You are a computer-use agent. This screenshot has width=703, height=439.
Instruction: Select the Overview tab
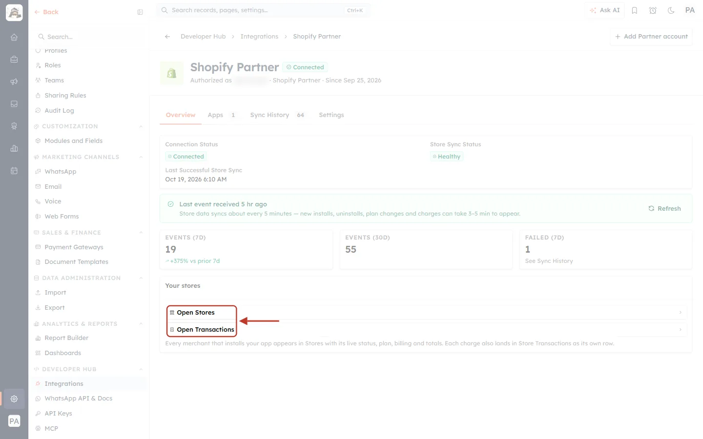[181, 115]
